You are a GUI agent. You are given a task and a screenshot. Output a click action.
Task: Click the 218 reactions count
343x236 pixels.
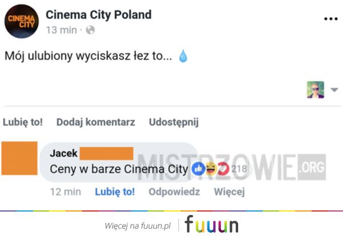click(x=239, y=169)
